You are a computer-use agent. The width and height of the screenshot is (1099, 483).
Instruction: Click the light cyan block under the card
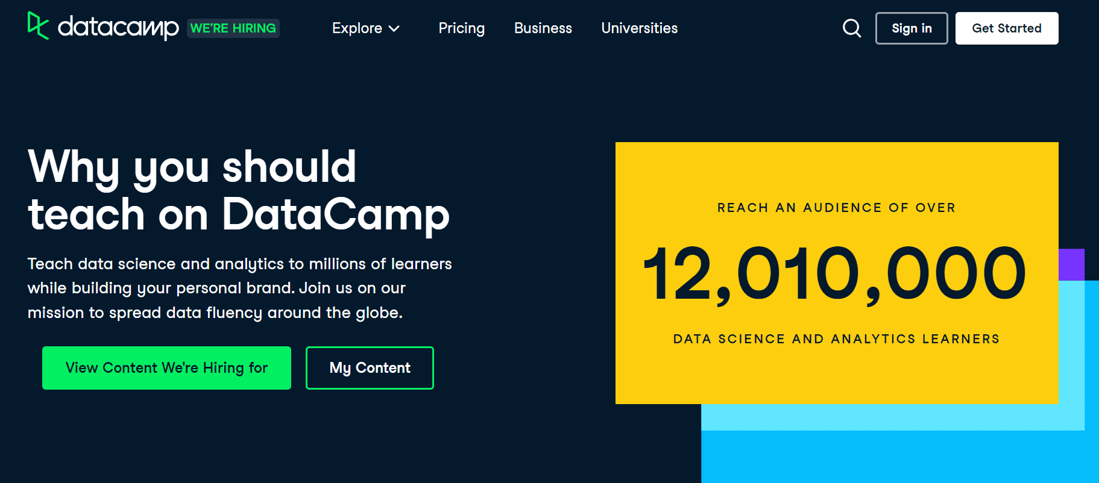tap(892, 417)
